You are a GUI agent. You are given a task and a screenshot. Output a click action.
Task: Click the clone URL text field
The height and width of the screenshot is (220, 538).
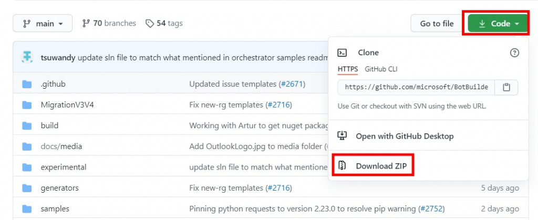[x=417, y=87]
